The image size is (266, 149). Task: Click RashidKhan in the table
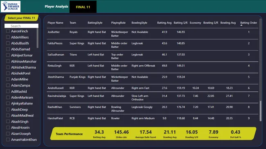coord(55,107)
